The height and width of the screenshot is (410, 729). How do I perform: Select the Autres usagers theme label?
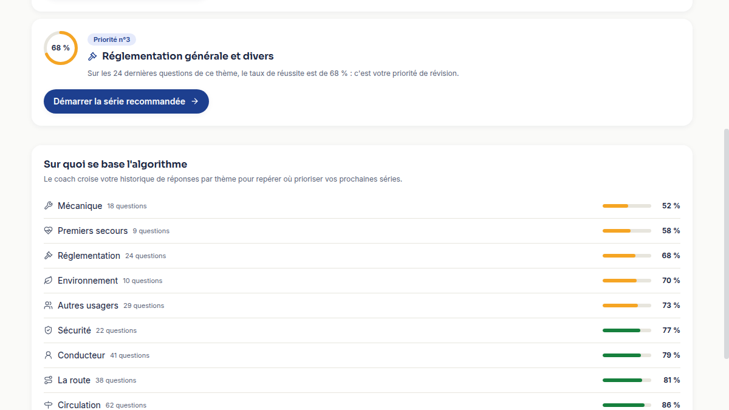coord(88,306)
